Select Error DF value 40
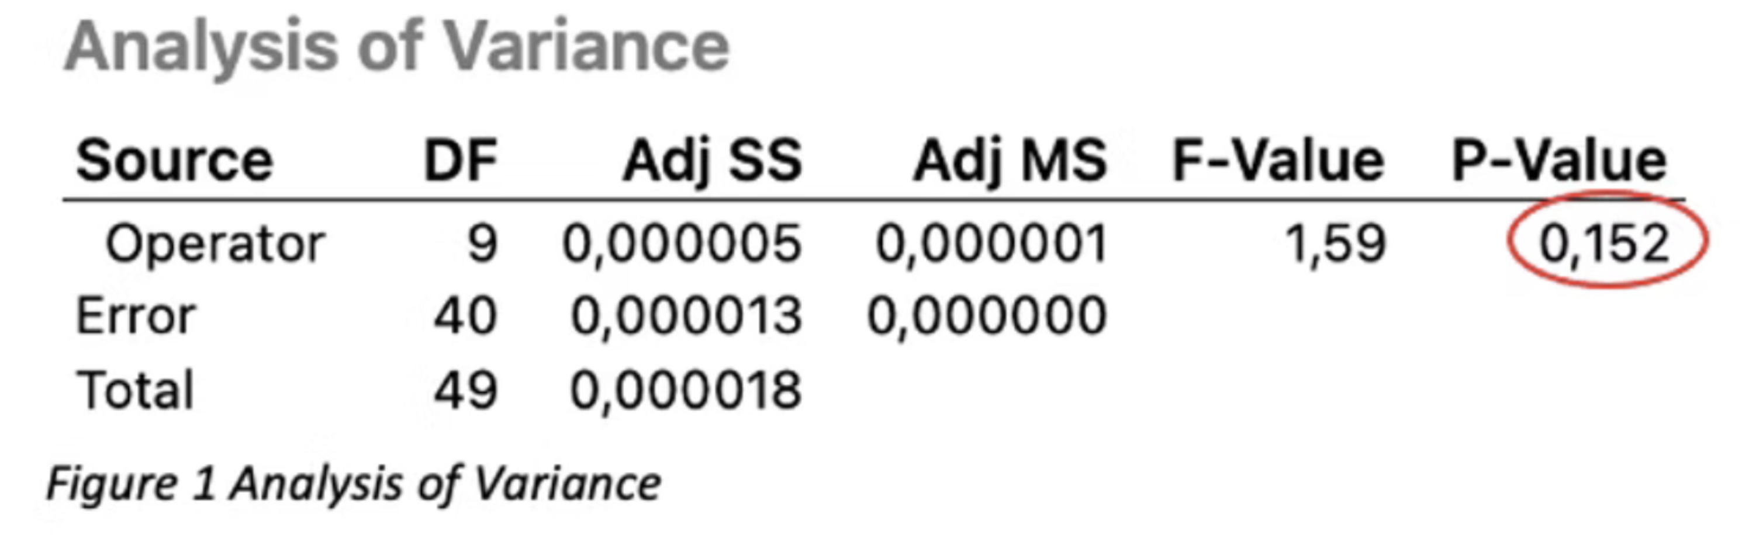The image size is (1742, 535). [x=465, y=316]
